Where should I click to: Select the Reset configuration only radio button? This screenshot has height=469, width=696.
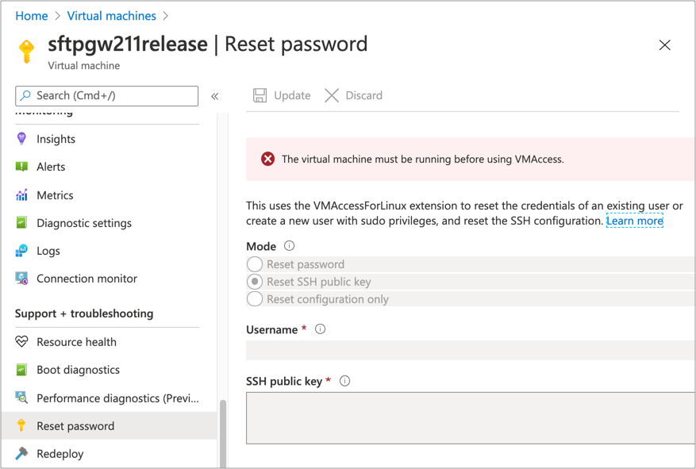point(255,298)
